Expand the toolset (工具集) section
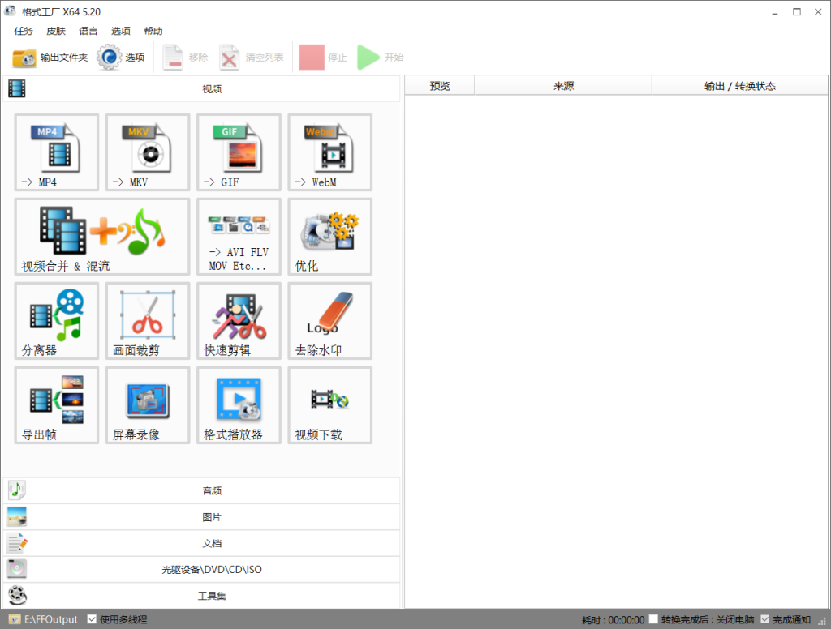Image resolution: width=831 pixels, height=629 pixels. pyautogui.click(x=211, y=596)
